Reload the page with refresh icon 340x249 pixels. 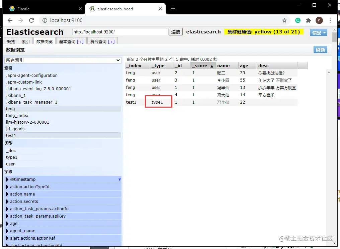[31, 20]
